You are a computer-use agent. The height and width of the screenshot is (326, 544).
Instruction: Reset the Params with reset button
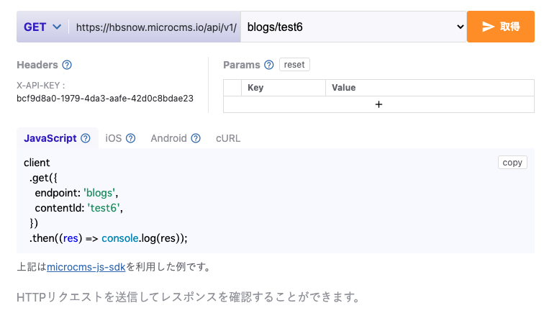pos(294,65)
